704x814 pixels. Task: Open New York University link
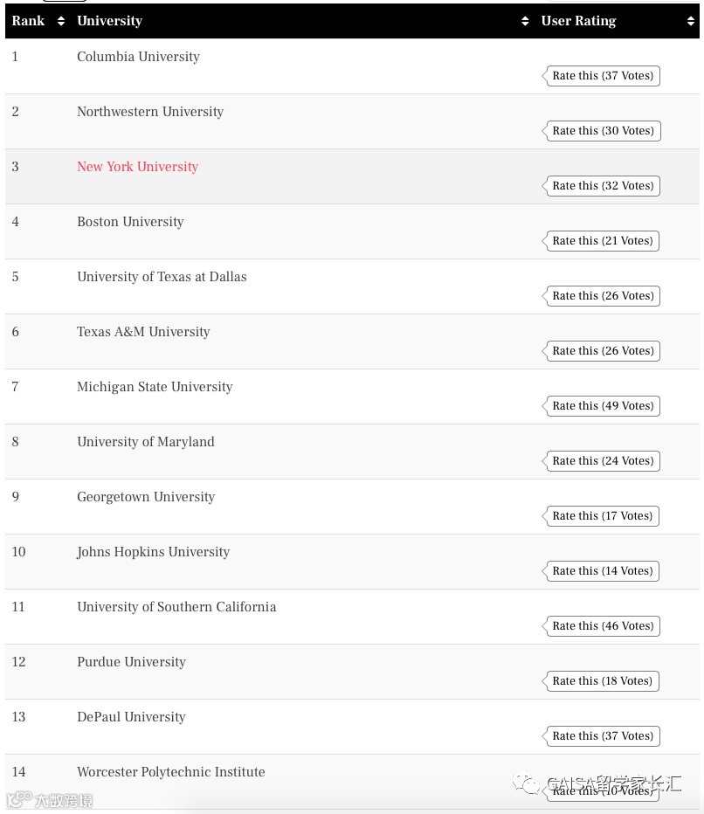click(x=137, y=167)
